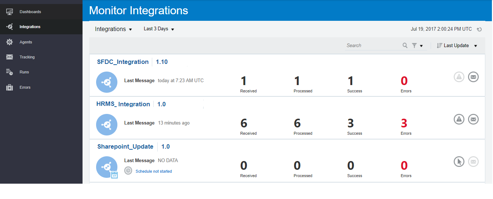Click the Sharepoint_Update integration round icon

click(x=107, y=167)
